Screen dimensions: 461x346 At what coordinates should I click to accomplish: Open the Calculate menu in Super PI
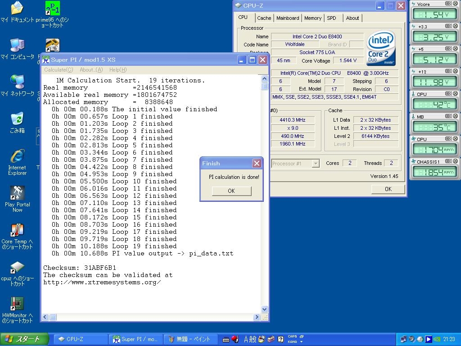pos(59,70)
